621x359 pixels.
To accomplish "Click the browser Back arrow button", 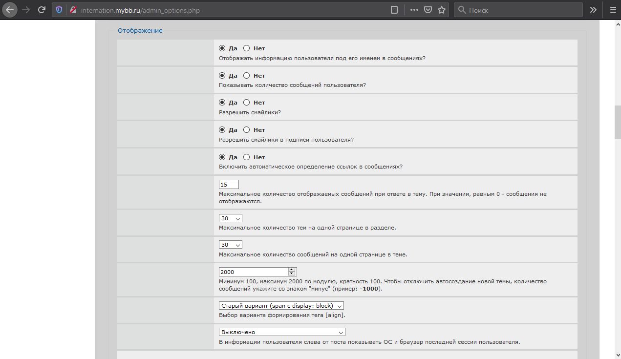I will (x=10, y=10).
